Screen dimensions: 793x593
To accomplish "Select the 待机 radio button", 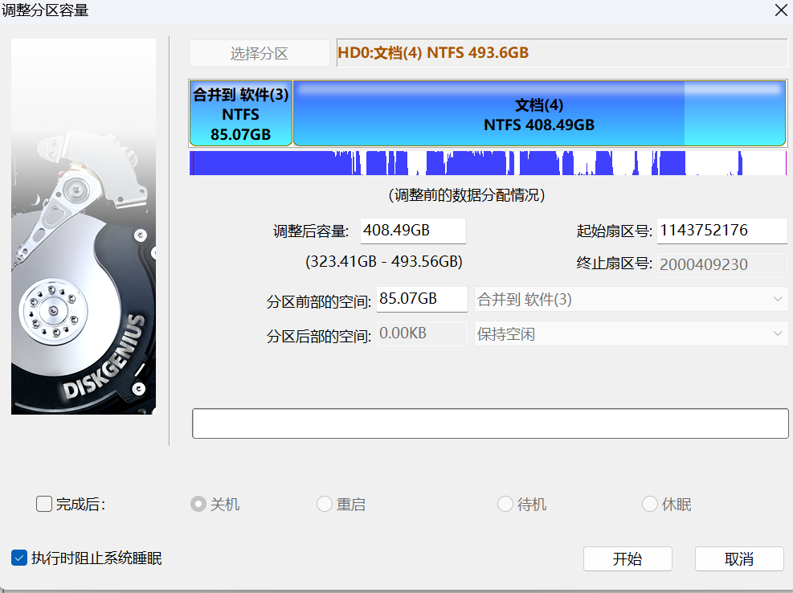I will pos(505,504).
